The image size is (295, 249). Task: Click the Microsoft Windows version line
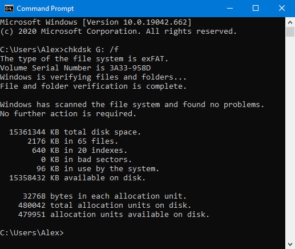click(96, 22)
